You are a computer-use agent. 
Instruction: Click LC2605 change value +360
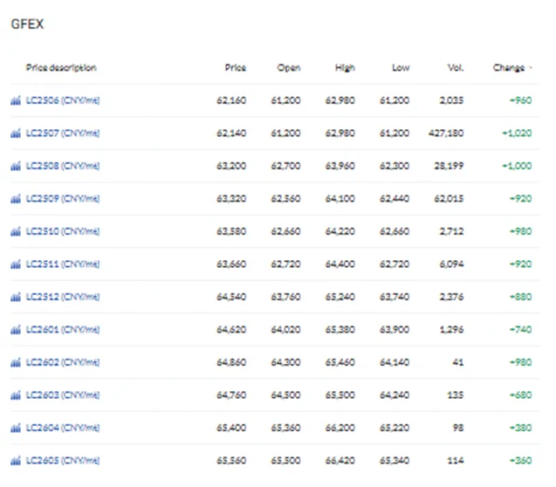click(521, 461)
